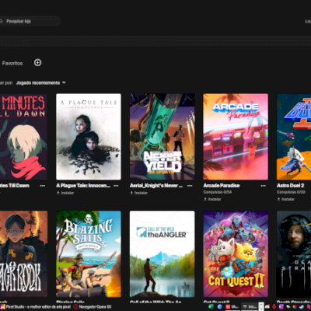The height and width of the screenshot is (311, 311).
Task: Open the Favoritos tab
Action: 12,63
